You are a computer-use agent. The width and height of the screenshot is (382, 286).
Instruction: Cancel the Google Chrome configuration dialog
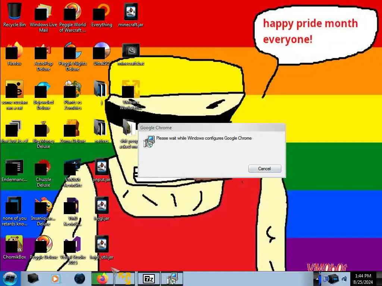point(264,169)
